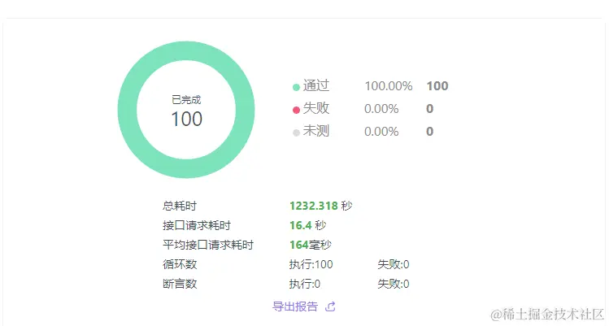Click the bold 100 count in 通过 row
Screen dimensions: 609x326
coord(437,86)
